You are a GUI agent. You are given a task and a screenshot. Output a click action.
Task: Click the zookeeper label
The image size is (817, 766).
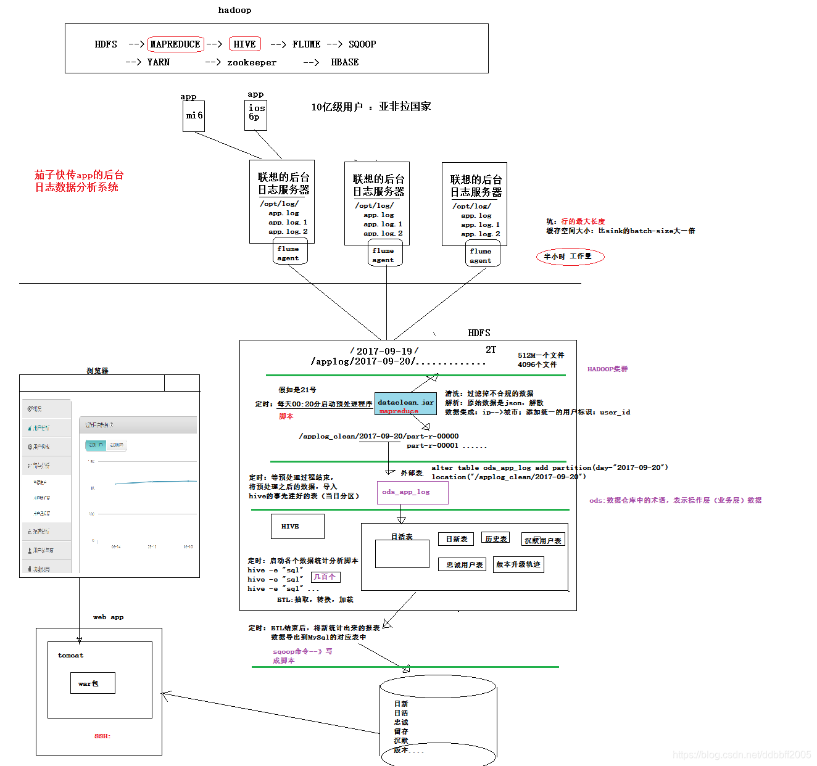(x=252, y=63)
